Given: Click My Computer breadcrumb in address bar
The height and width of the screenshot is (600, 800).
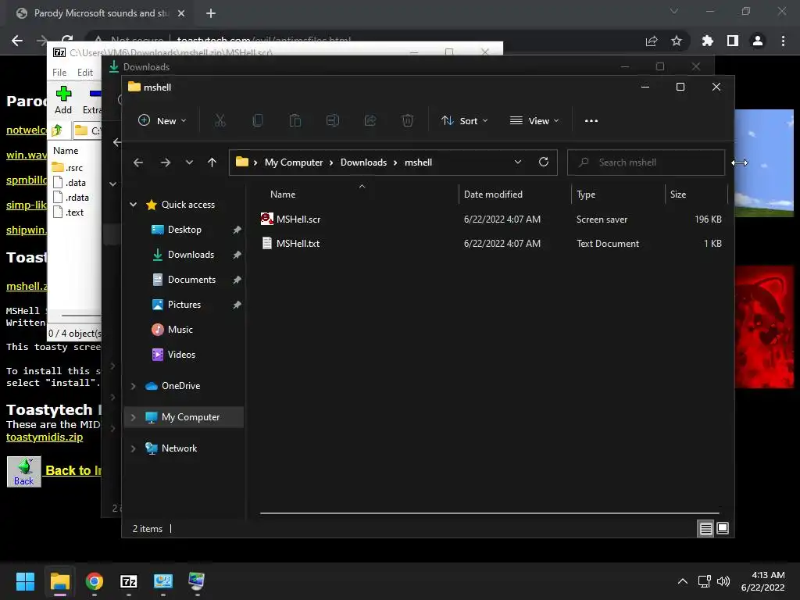Looking at the screenshot, I should click(294, 162).
